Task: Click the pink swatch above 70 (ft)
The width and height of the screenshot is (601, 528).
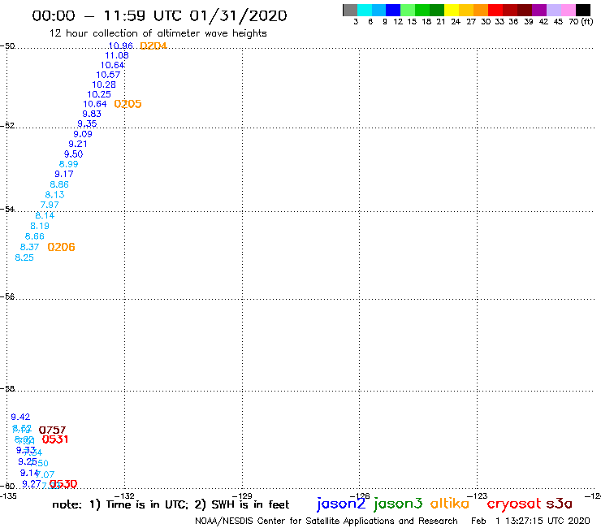Action: click(x=568, y=10)
